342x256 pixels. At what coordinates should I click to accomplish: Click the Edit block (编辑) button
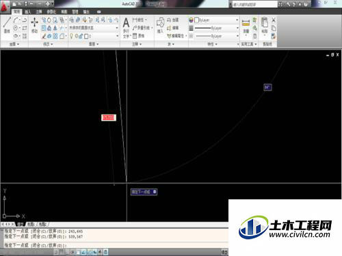pyautogui.click(x=172, y=28)
